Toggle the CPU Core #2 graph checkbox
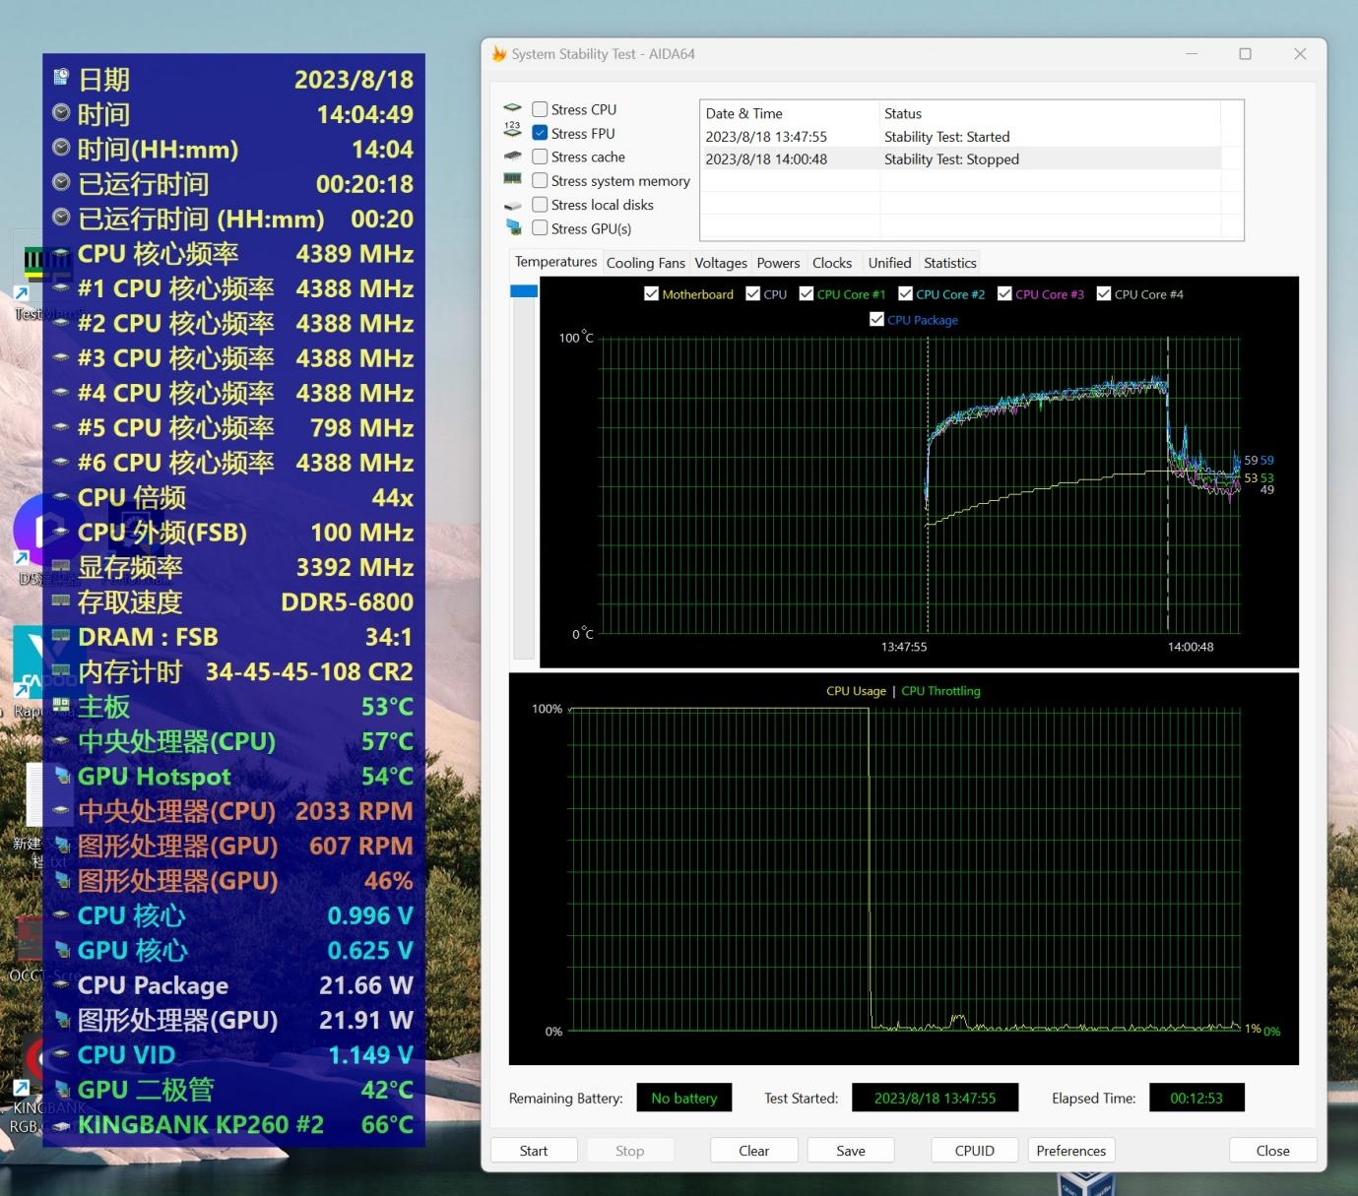The width and height of the screenshot is (1358, 1196). click(x=905, y=293)
